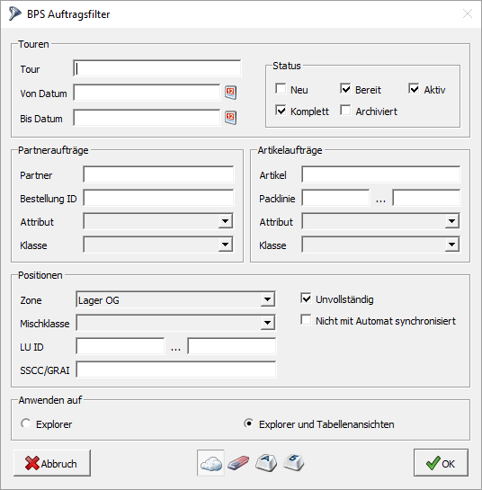
Task: Click the Partner input field
Action: click(158, 174)
